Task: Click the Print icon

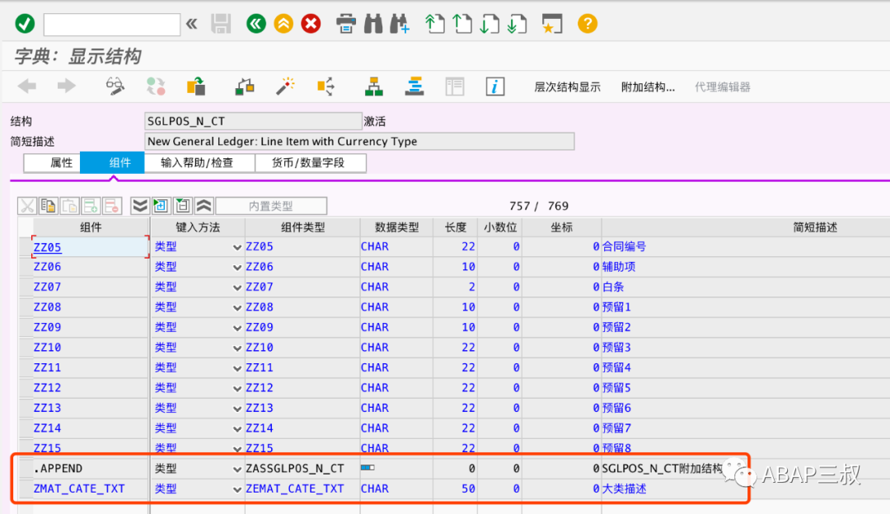Action: [x=345, y=24]
